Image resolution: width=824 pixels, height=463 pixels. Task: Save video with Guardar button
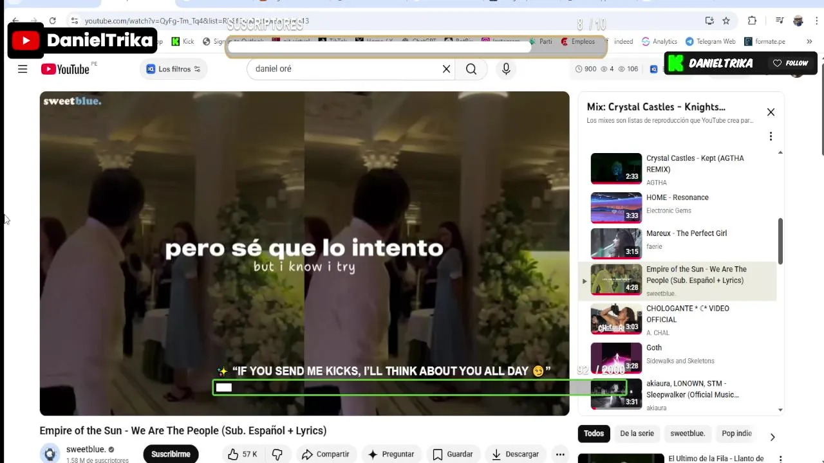(x=453, y=454)
